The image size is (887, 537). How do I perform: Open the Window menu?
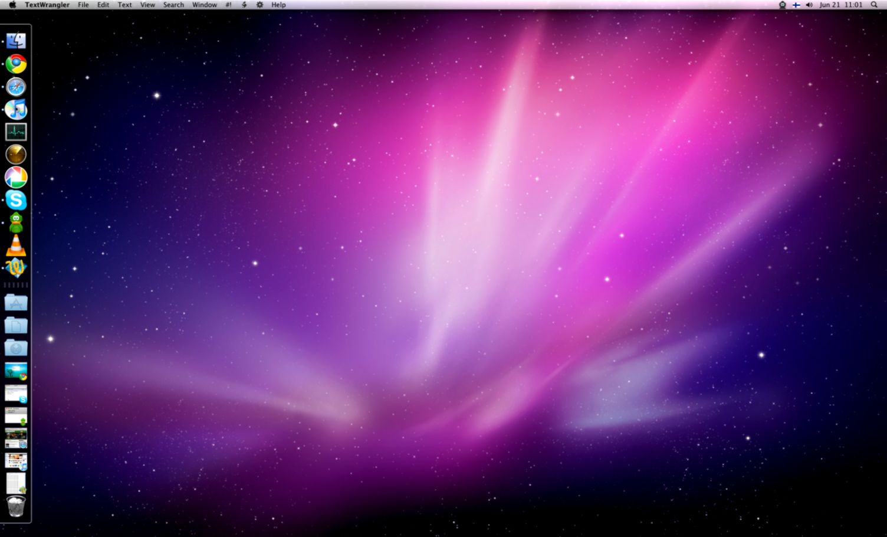[x=204, y=5]
